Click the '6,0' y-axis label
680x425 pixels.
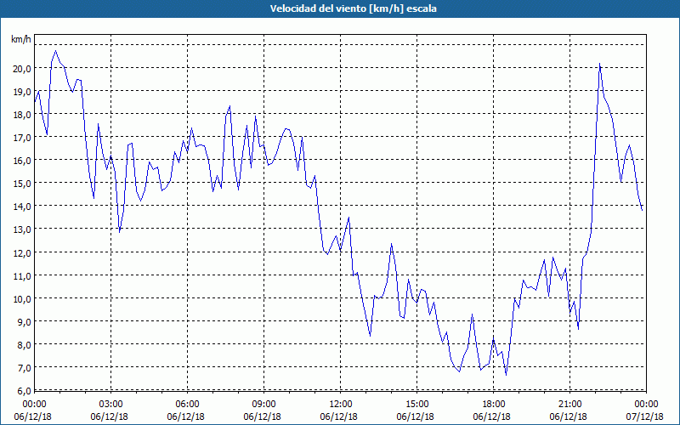point(24,390)
